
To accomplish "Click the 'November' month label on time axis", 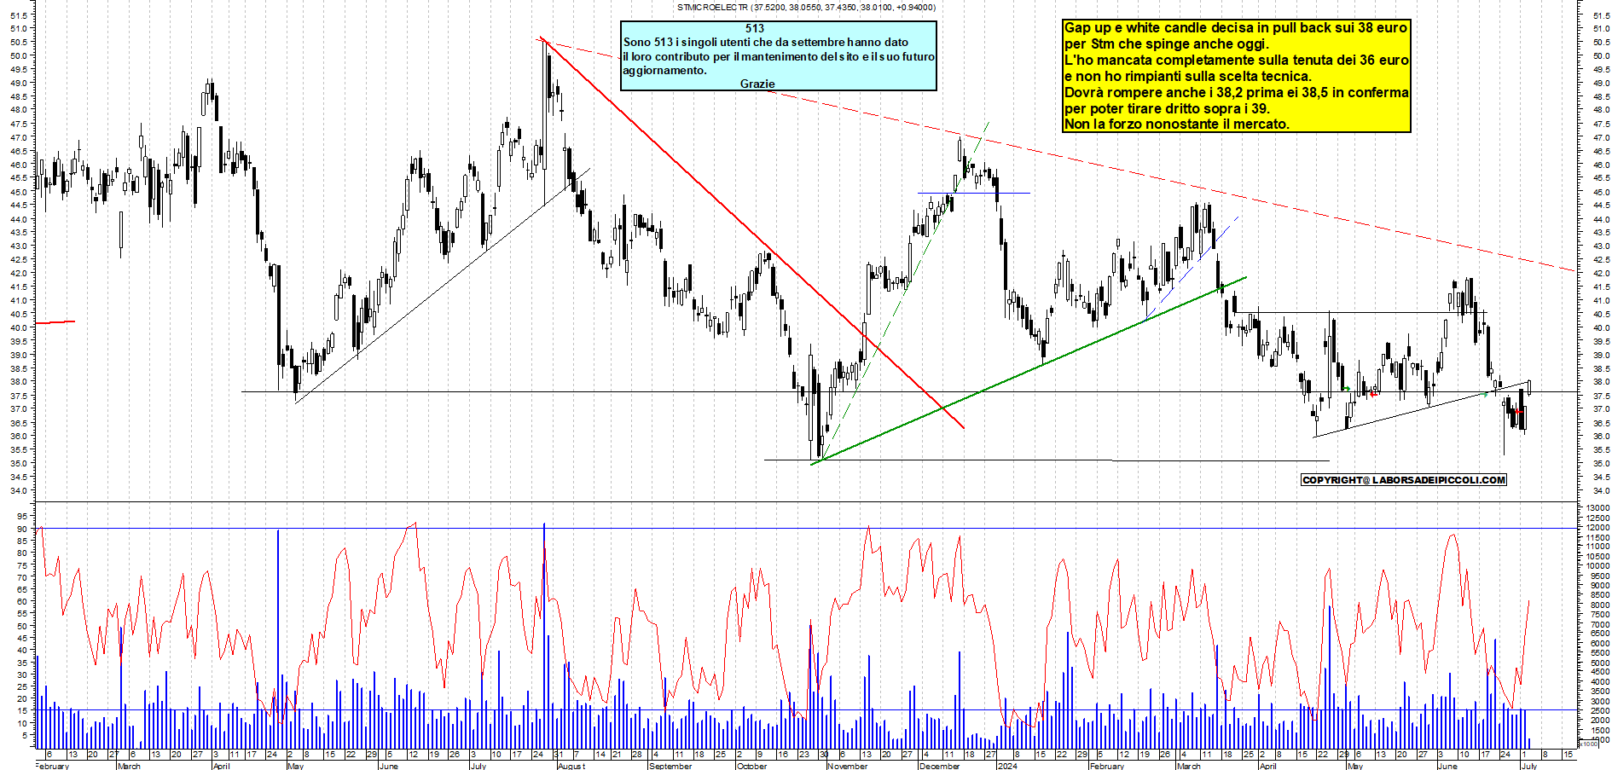I will pyautogui.click(x=847, y=766).
